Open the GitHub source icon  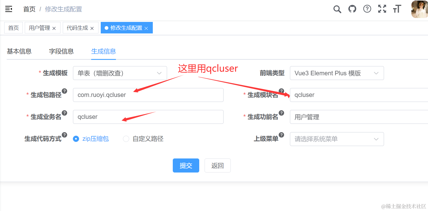point(352,9)
